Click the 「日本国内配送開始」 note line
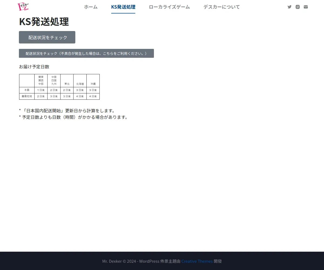Screen dimensions: 324x270 pos(67,111)
